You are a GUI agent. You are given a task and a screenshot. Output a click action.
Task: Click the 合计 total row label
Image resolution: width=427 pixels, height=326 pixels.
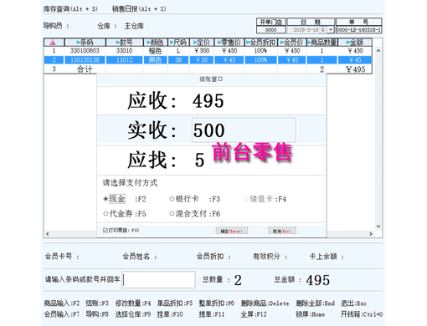[85, 69]
